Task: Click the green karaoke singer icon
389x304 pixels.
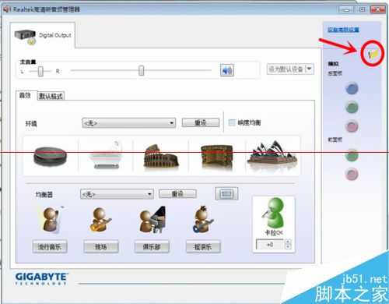Action: pos(273,213)
